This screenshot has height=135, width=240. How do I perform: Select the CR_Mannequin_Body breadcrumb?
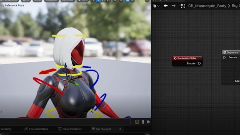207,6
